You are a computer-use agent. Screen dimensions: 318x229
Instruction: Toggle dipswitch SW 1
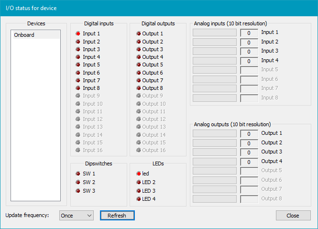point(78,174)
